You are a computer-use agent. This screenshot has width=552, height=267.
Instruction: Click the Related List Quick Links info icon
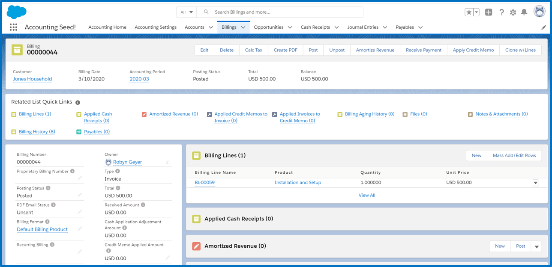pyautogui.click(x=78, y=102)
